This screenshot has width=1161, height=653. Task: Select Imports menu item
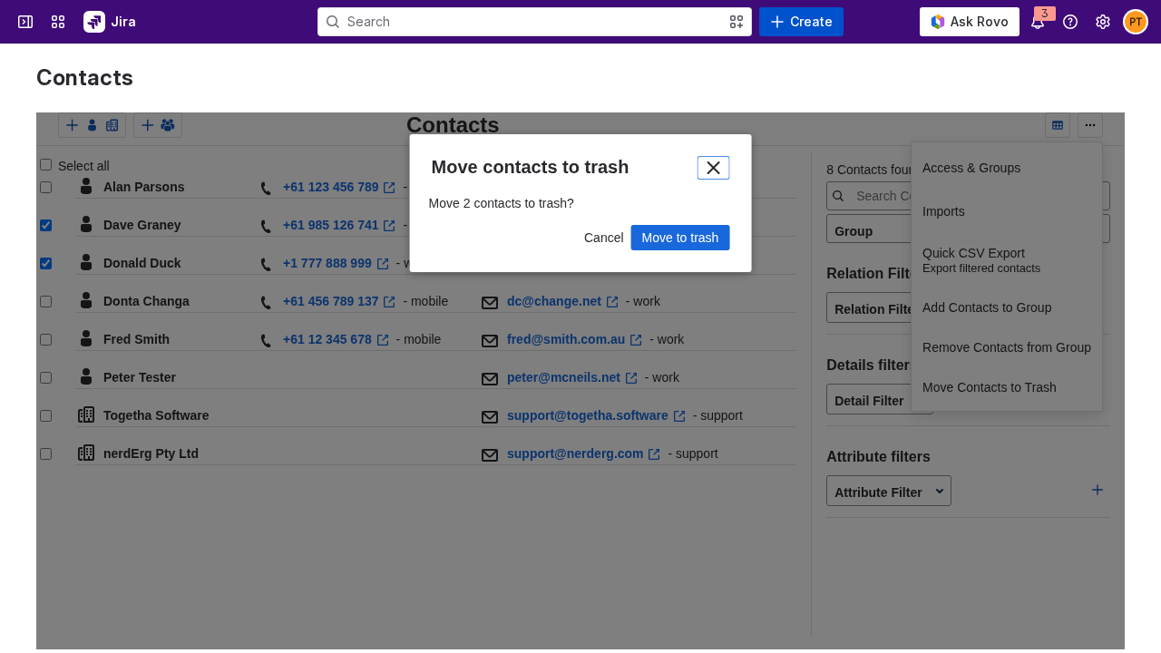click(x=1007, y=211)
